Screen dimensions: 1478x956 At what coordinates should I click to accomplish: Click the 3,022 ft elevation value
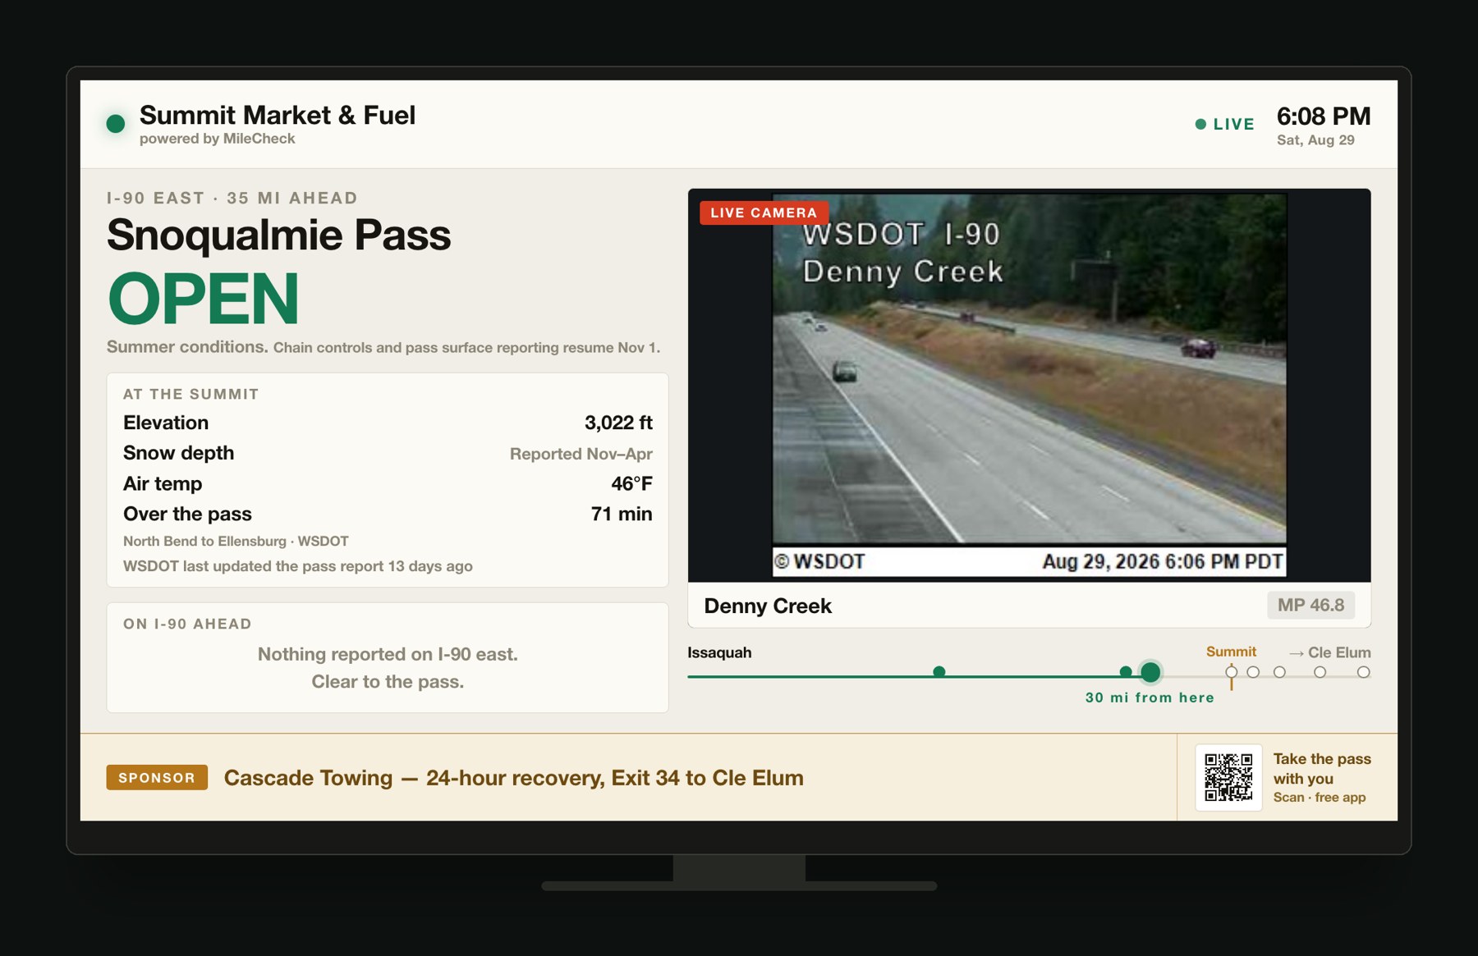click(x=618, y=423)
